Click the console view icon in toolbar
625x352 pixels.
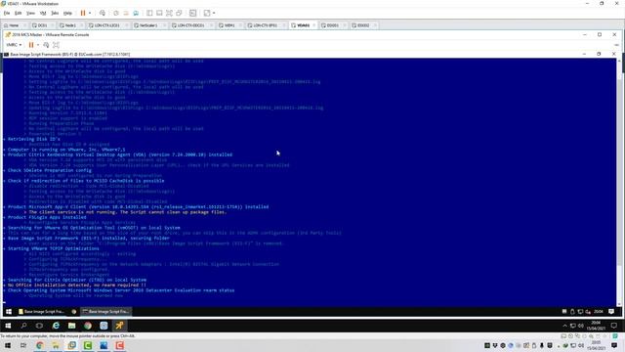point(193,13)
